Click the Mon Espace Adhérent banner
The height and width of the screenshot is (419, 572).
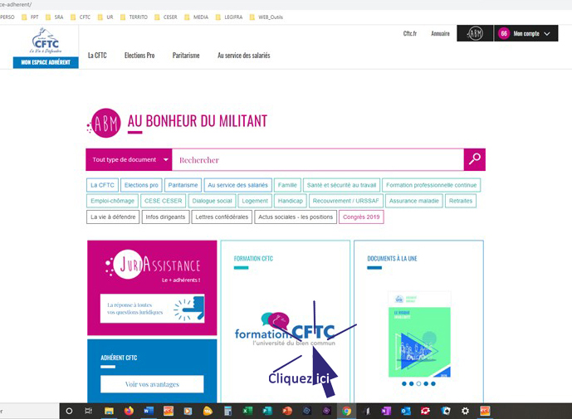pyautogui.click(x=46, y=62)
